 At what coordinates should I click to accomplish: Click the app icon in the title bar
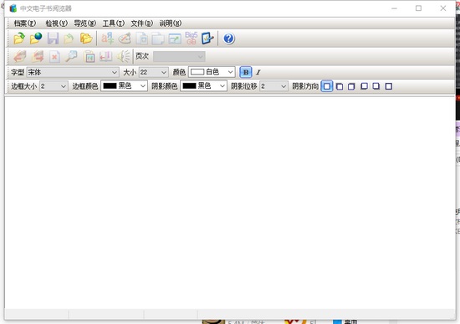click(13, 8)
